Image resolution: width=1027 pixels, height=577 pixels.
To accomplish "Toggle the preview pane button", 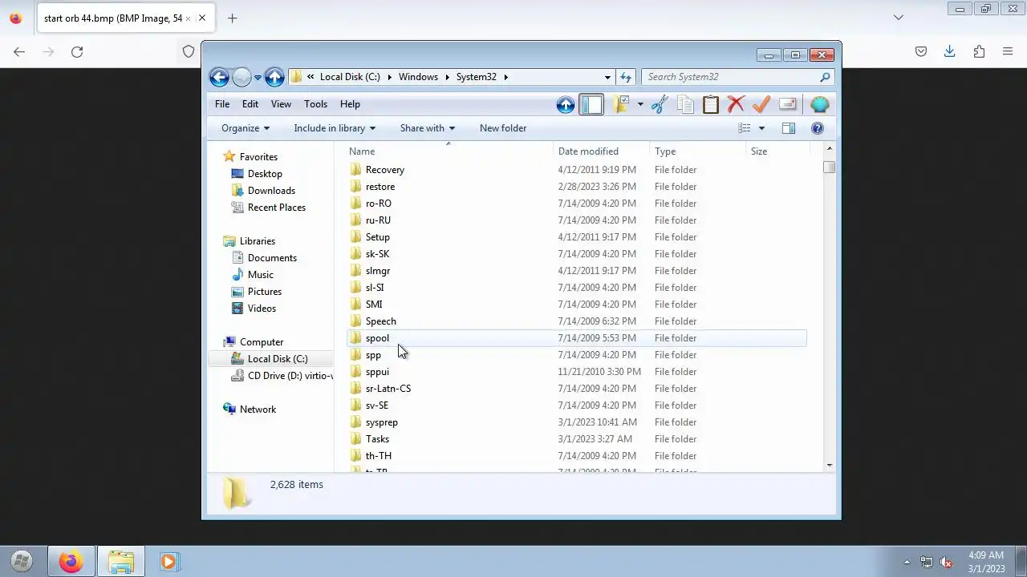I will (789, 128).
